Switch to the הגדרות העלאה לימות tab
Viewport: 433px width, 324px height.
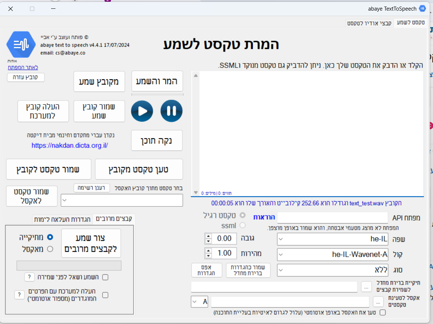62,220
